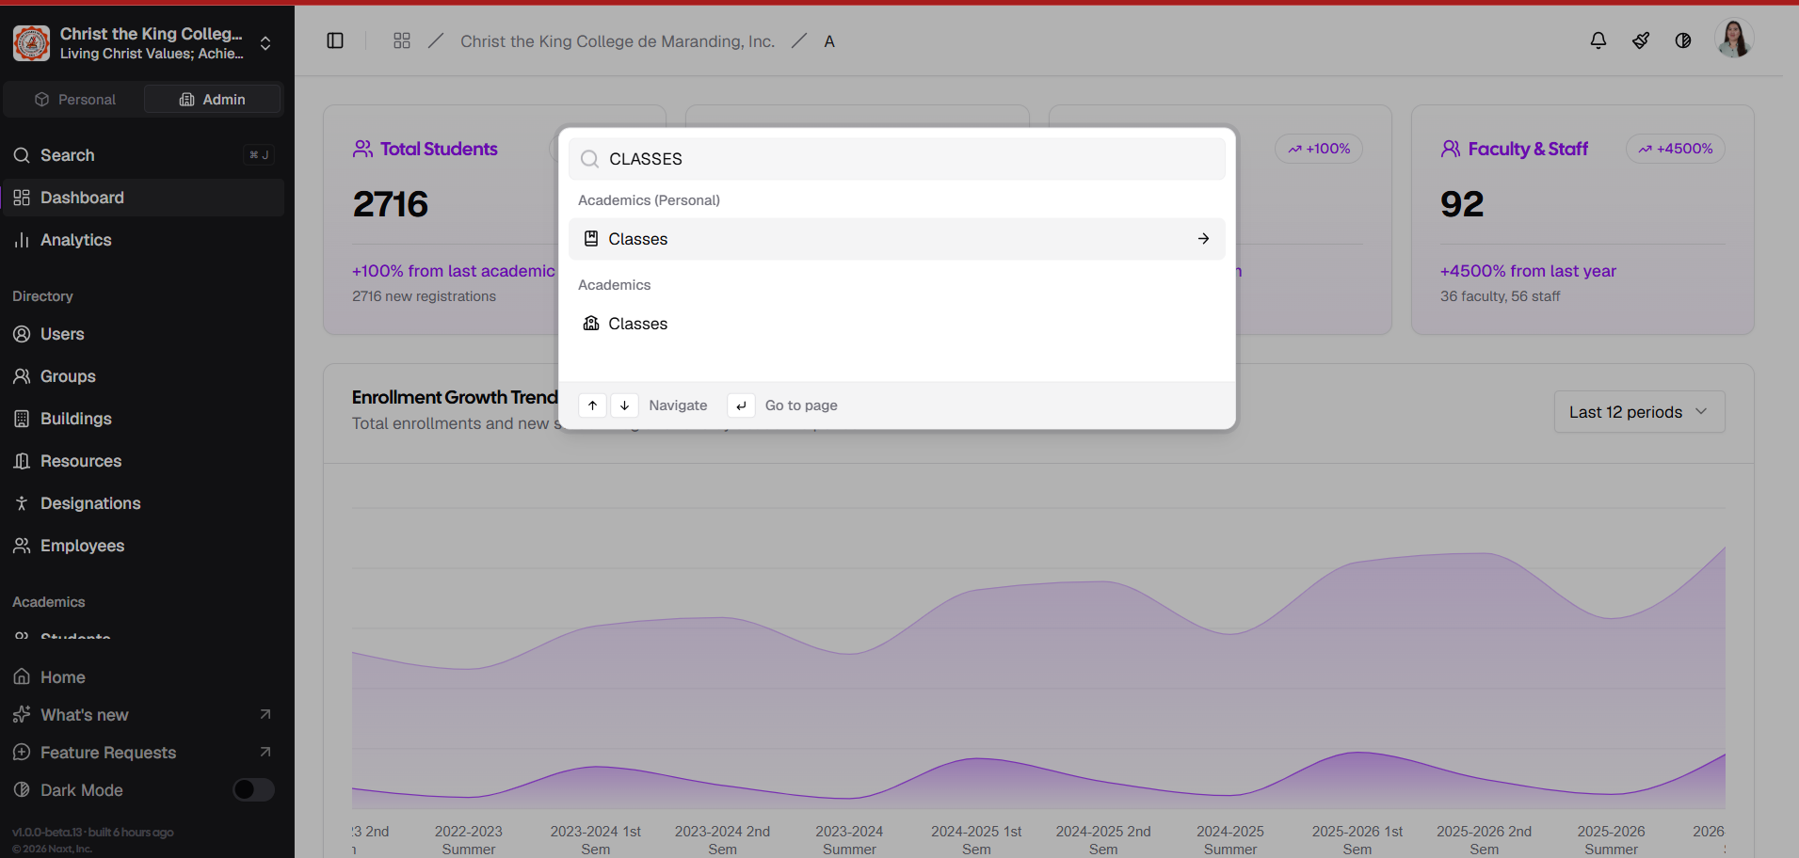The image size is (1799, 858).
Task: Open the Last 12 periods dropdown
Action: pos(1639,412)
